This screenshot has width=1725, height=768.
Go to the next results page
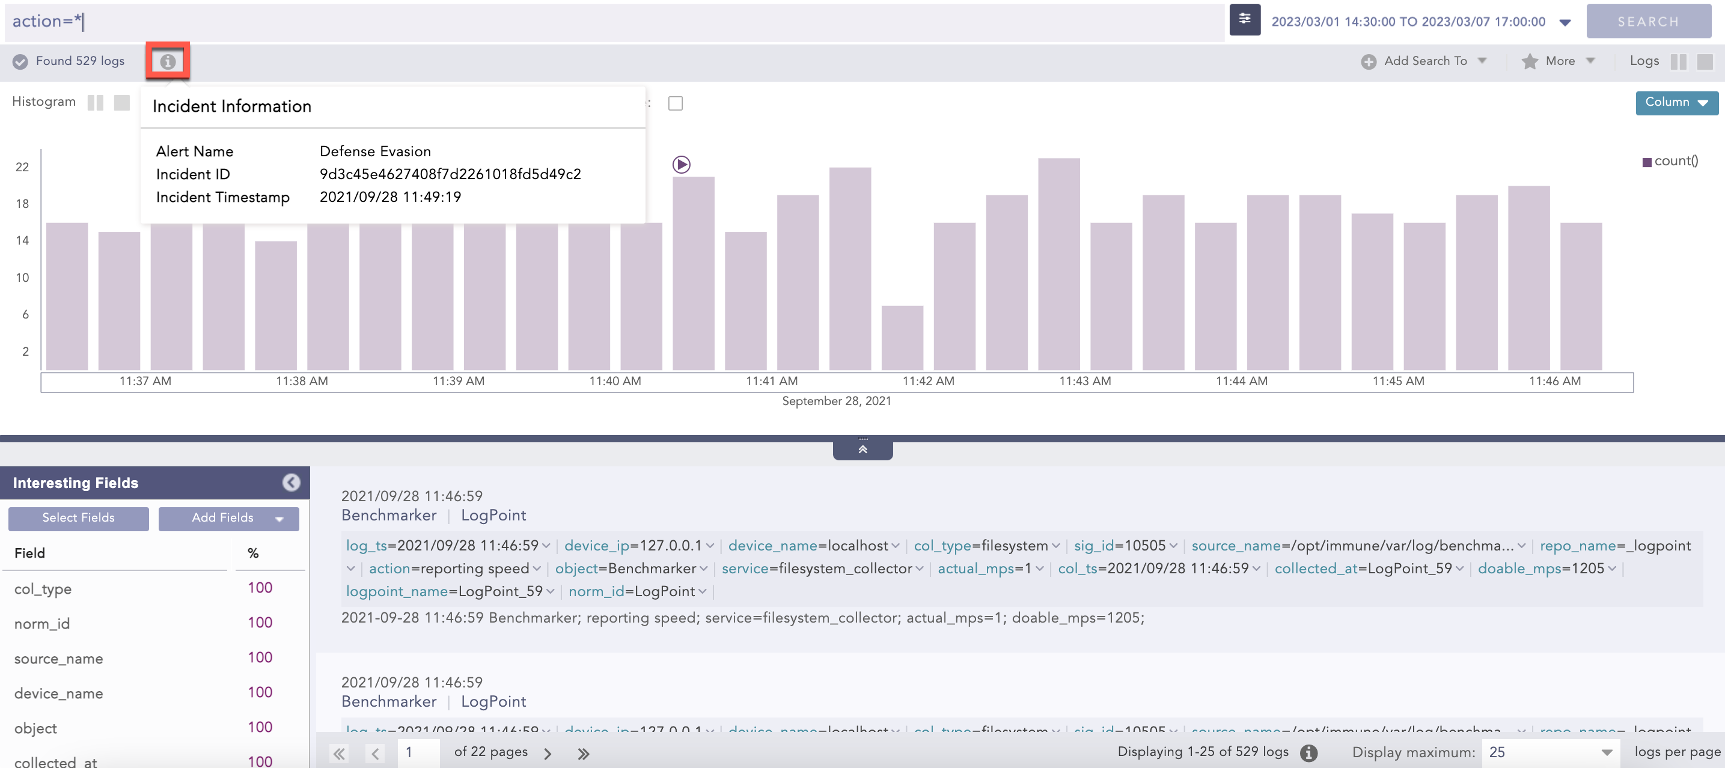pyautogui.click(x=548, y=753)
